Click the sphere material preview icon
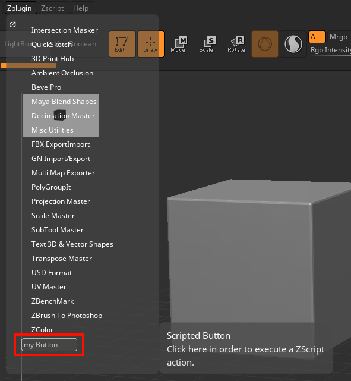 (293, 44)
